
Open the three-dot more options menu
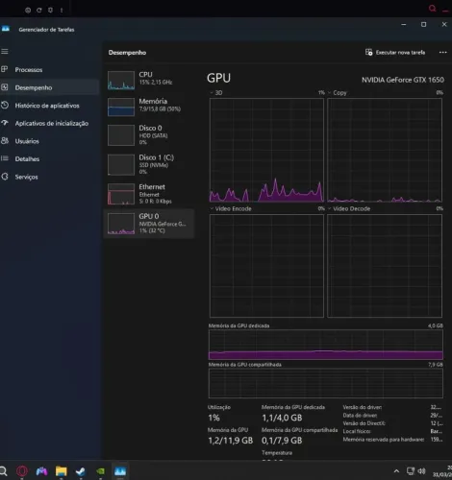(442, 52)
